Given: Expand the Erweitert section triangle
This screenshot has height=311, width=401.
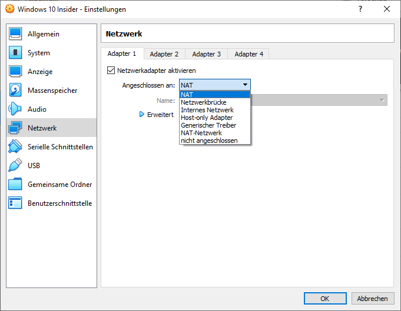Looking at the screenshot, I should click(142, 114).
